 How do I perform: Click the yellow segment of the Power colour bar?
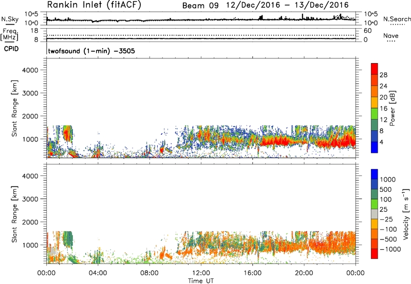click(375, 102)
